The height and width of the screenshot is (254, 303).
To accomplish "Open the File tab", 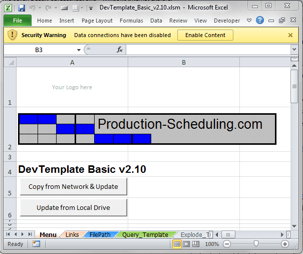I will click(18, 21).
